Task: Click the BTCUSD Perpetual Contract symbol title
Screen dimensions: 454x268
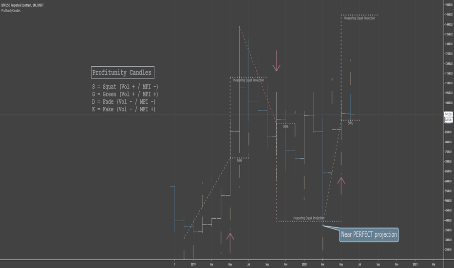Action: point(22,5)
